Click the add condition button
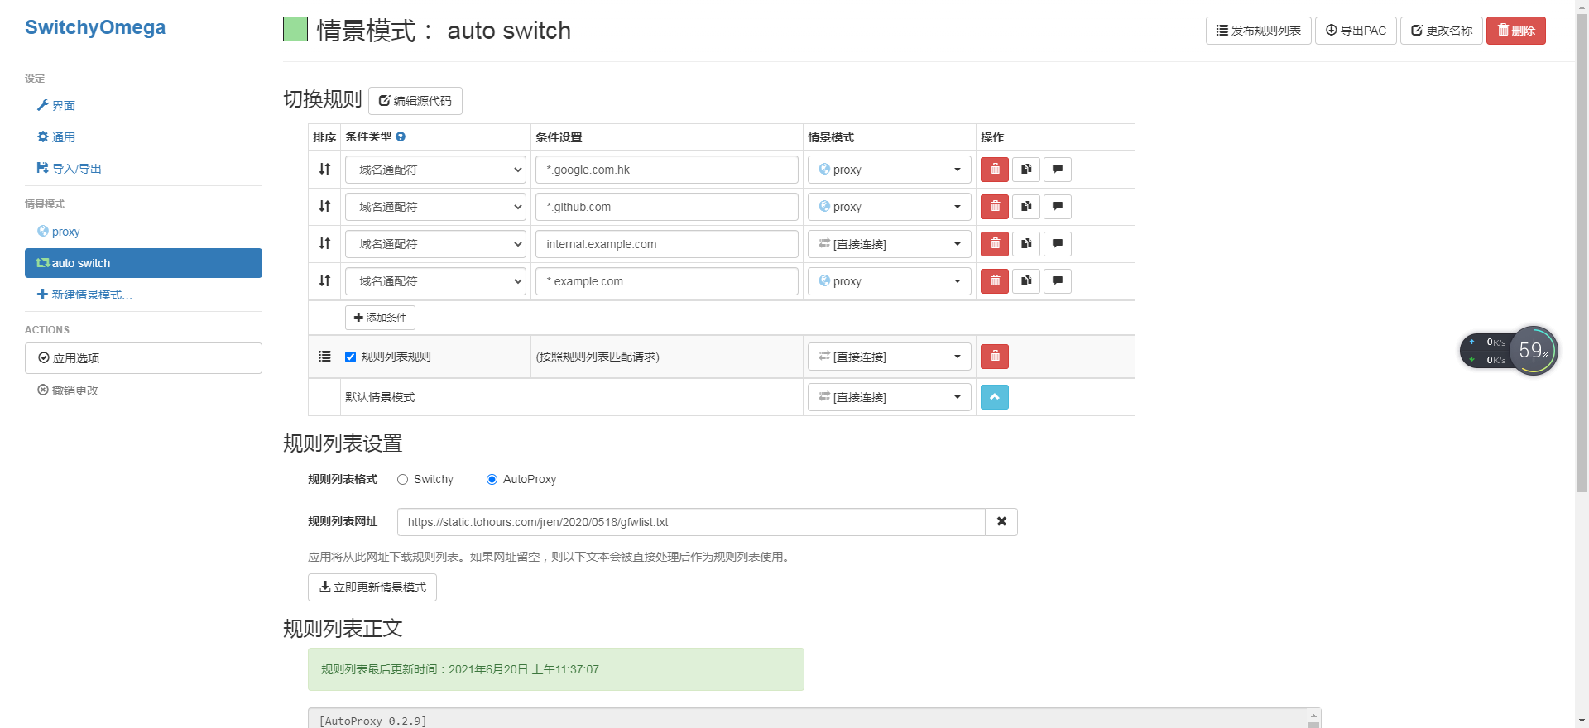 [x=380, y=318]
